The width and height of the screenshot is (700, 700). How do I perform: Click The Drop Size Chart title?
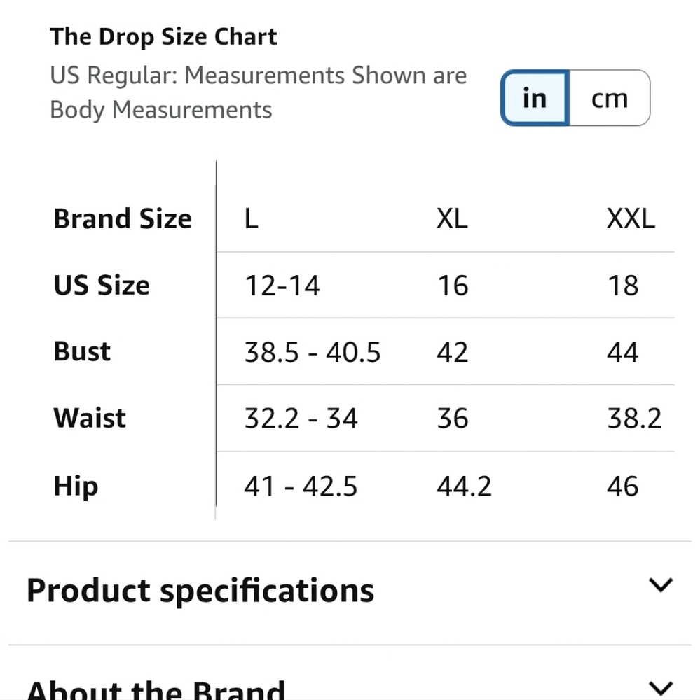pos(163,37)
